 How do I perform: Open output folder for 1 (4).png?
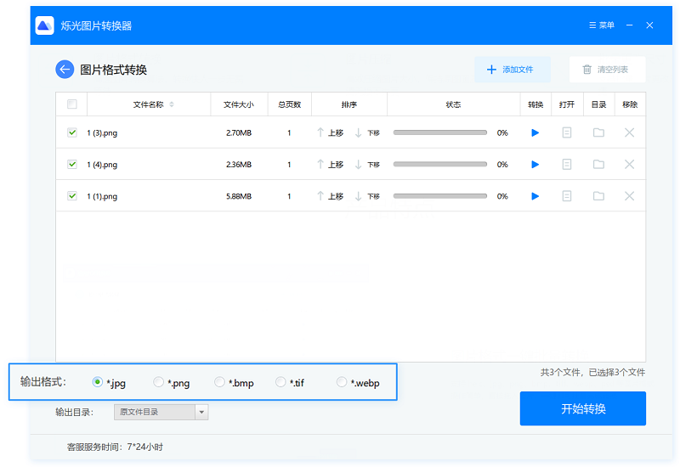(598, 165)
